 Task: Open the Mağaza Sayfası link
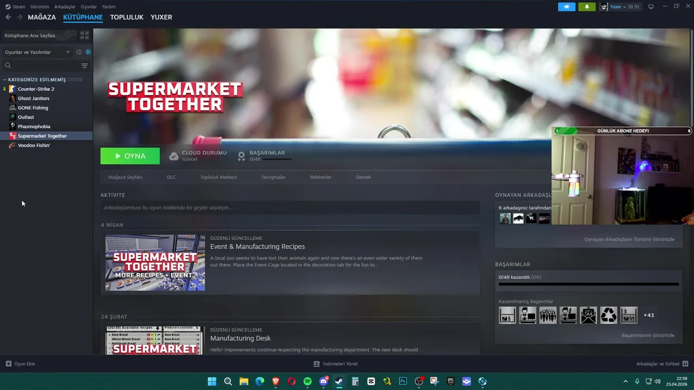click(125, 177)
